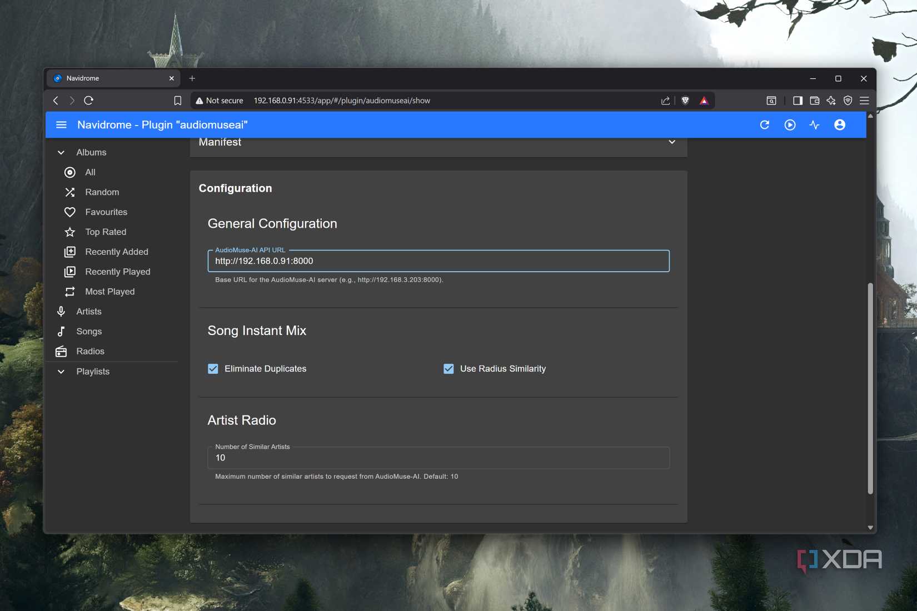Click the Number of Similar Artists field

[x=438, y=458]
